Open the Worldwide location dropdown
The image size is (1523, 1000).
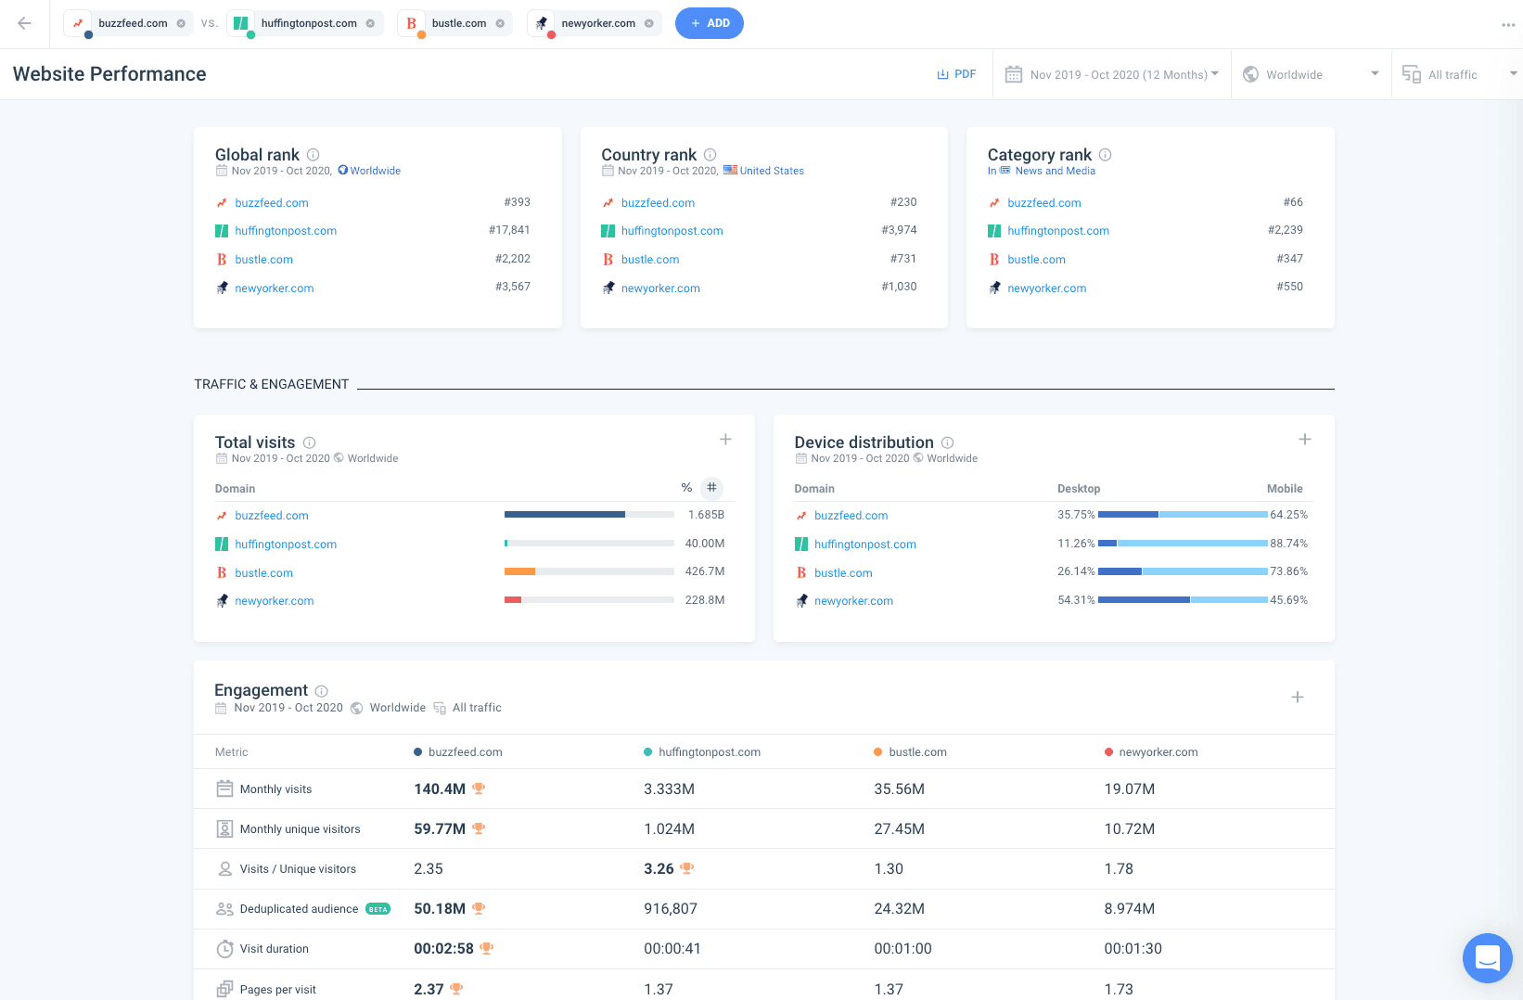pyautogui.click(x=1311, y=73)
